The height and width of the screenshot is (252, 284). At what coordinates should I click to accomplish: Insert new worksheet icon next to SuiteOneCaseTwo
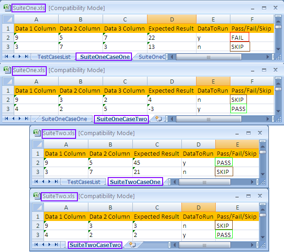point(158,119)
